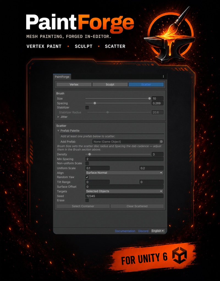Click the brush Size slider handle
220x281 pixels.
149,99
